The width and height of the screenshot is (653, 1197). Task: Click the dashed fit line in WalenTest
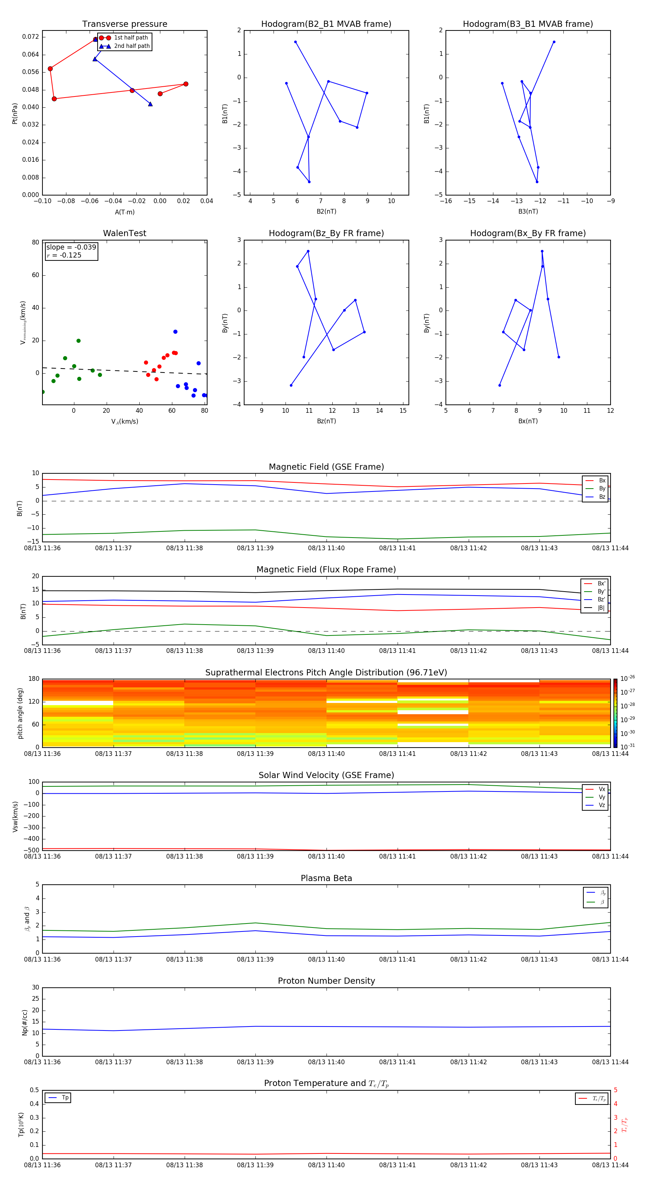pos(124,371)
